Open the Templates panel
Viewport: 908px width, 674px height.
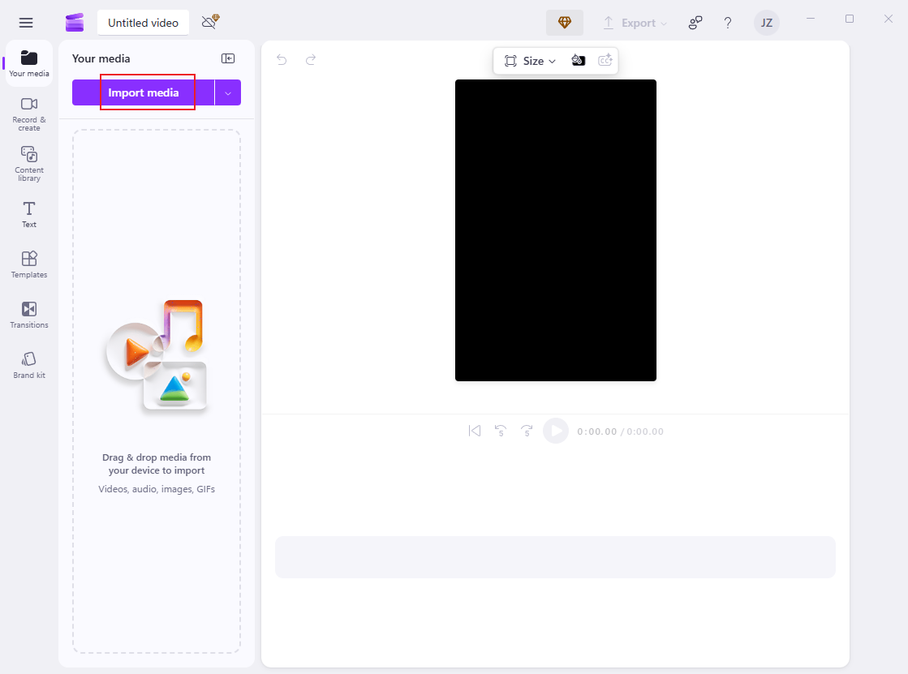(28, 264)
